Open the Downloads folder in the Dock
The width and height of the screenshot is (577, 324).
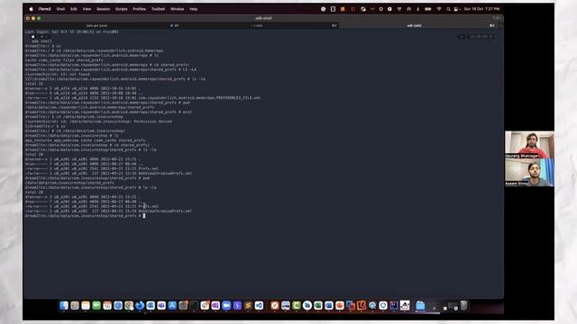420,305
